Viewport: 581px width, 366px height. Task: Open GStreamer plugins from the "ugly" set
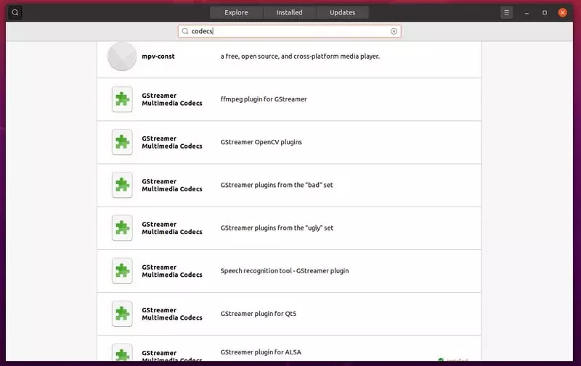[x=289, y=228]
